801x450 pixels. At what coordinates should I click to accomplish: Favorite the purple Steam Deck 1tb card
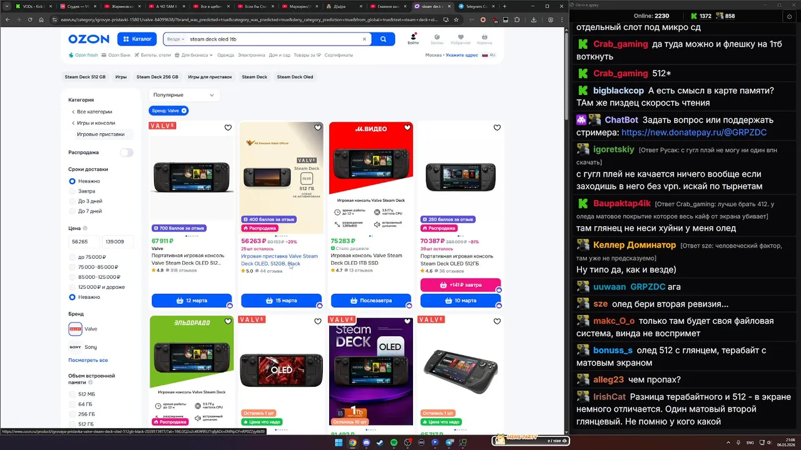click(407, 321)
